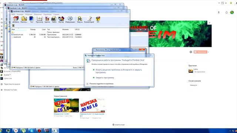Open the Избранное menu in WinRAR
This screenshot has height=133, width=237.
38,14
